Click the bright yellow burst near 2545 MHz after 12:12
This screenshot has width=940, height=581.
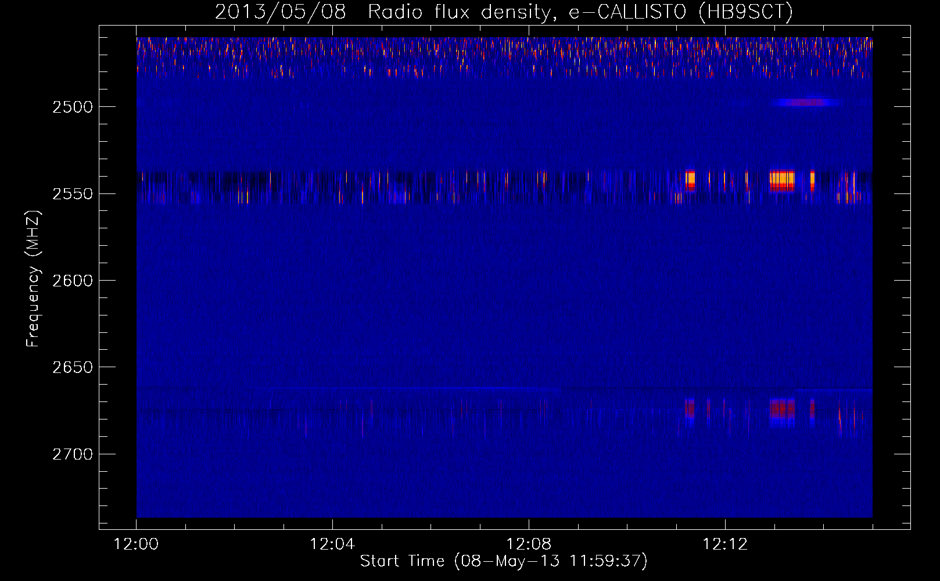click(x=782, y=180)
